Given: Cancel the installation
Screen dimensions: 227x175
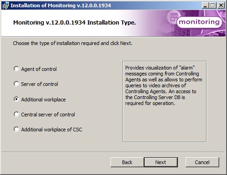Looking at the screenshot, I should click(x=202, y=162).
